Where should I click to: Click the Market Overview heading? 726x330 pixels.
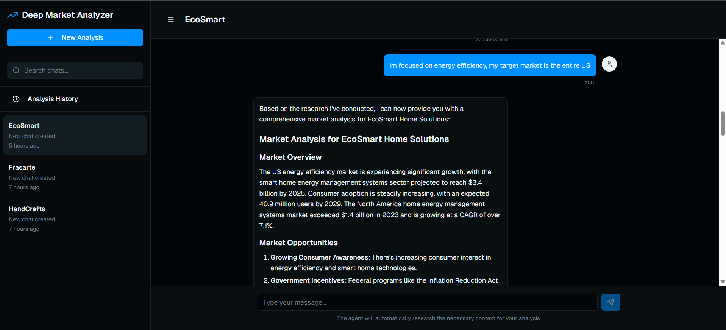(290, 157)
